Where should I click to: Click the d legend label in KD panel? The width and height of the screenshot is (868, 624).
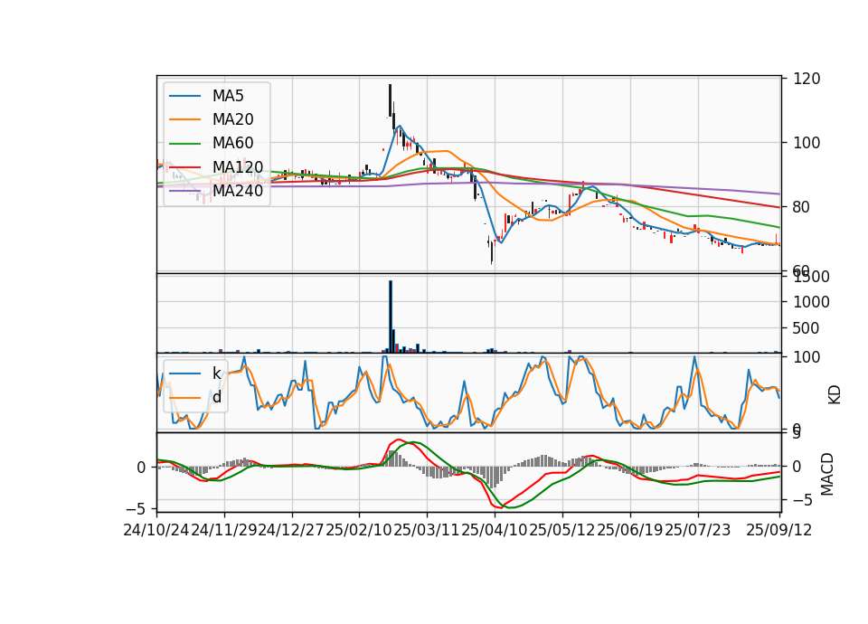coord(216,397)
